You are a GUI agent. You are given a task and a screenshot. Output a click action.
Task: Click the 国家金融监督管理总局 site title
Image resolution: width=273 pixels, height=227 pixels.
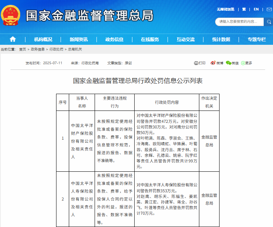point(90,16)
